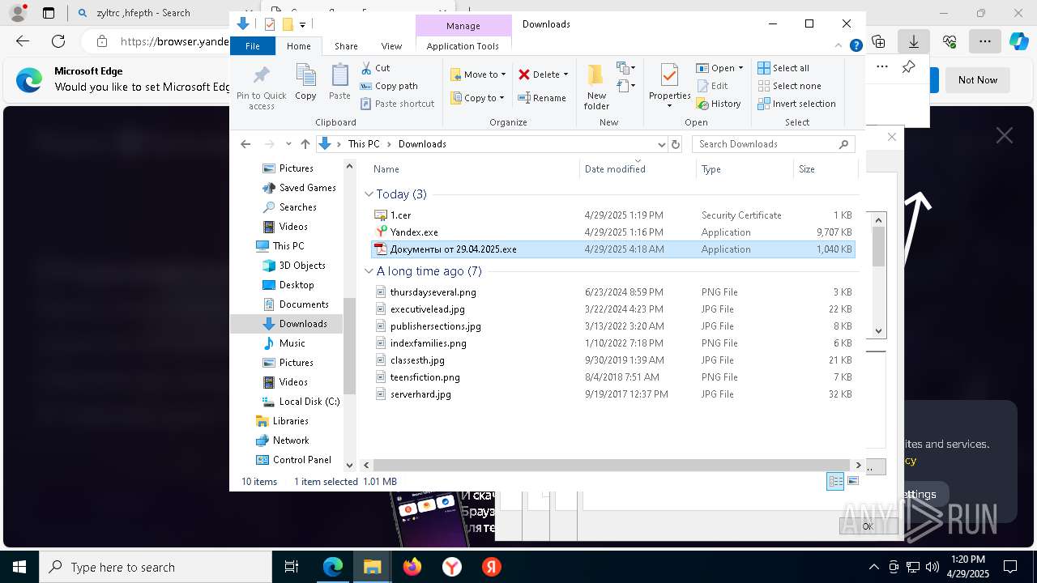Collapse the A long time ago group

pyautogui.click(x=369, y=271)
